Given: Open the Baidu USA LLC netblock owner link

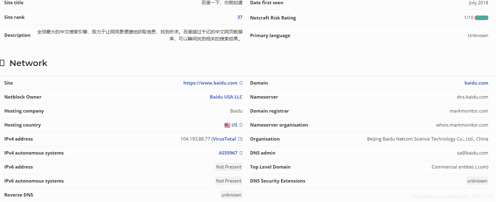Looking at the screenshot, I should point(226,97).
